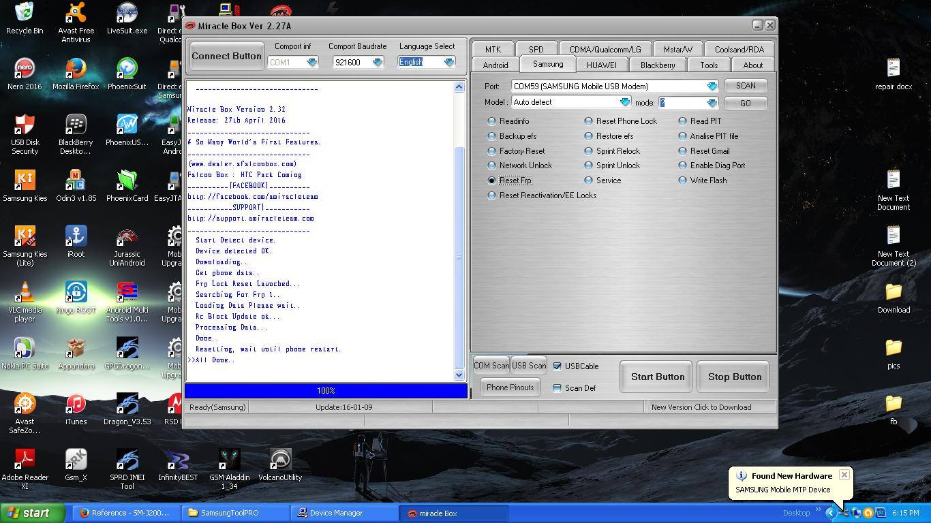931x523 pixels.
Task: Open PhoenixCard desktop icon
Action: tap(127, 186)
